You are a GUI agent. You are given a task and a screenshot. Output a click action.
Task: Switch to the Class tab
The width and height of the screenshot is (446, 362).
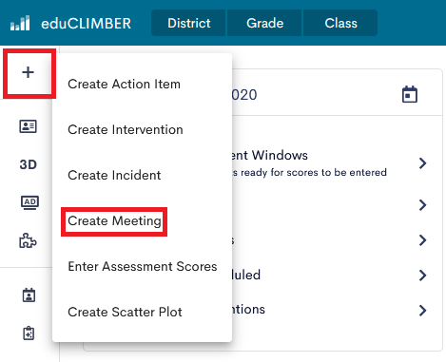pos(340,23)
